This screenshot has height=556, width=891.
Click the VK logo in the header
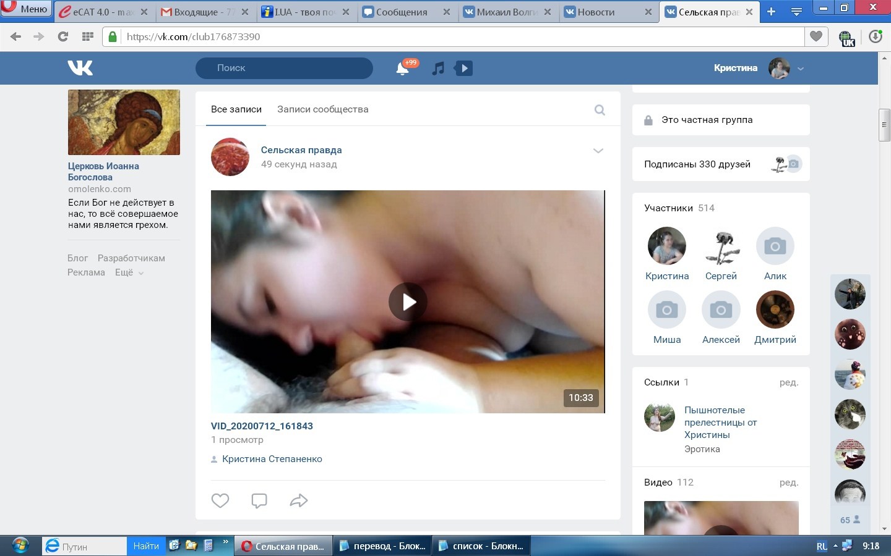pyautogui.click(x=80, y=68)
